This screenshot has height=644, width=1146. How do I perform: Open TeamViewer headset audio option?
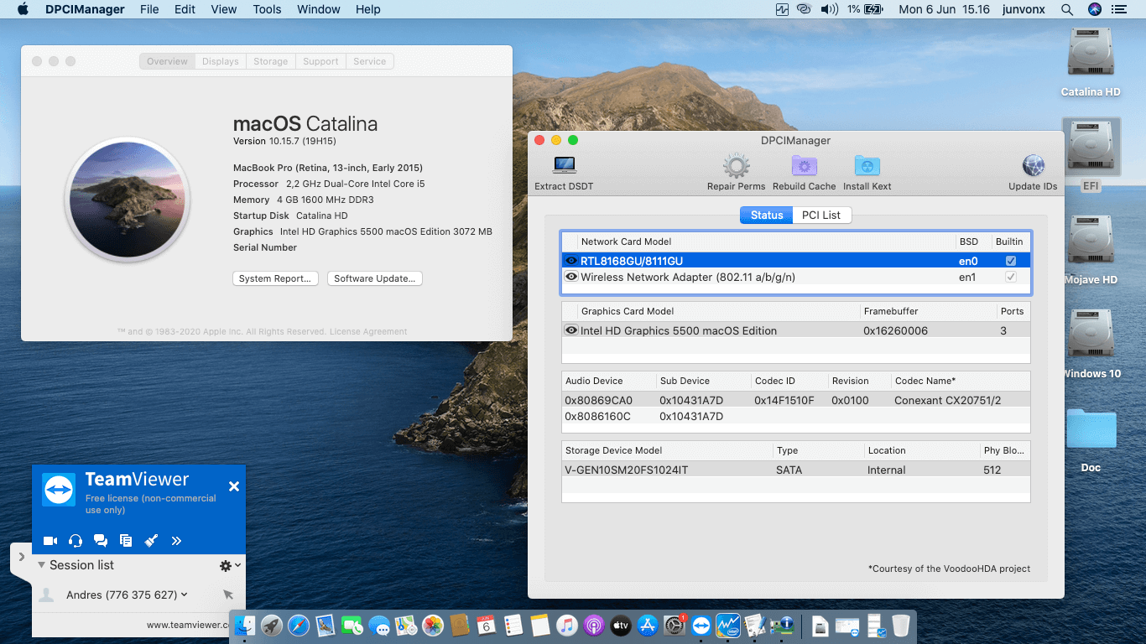[76, 541]
